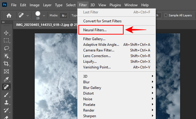Open the Plugins menu
The width and height of the screenshot is (196, 119).
coord(115,5)
